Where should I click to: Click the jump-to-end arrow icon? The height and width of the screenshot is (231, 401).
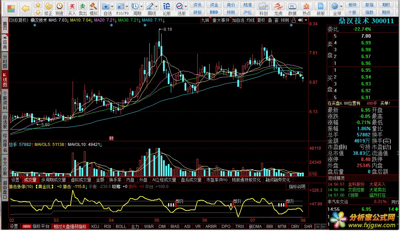[x=300, y=20]
